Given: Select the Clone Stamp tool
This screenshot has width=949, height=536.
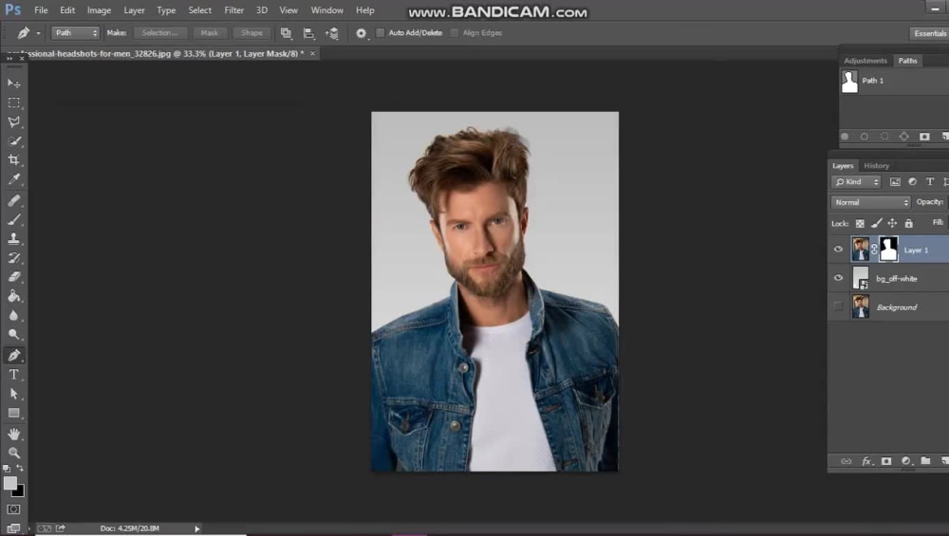Looking at the screenshot, I should pos(13,238).
